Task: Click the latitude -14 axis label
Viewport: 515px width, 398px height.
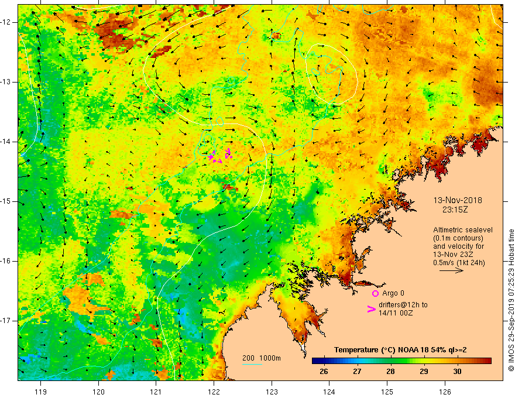Action: coord(6,142)
